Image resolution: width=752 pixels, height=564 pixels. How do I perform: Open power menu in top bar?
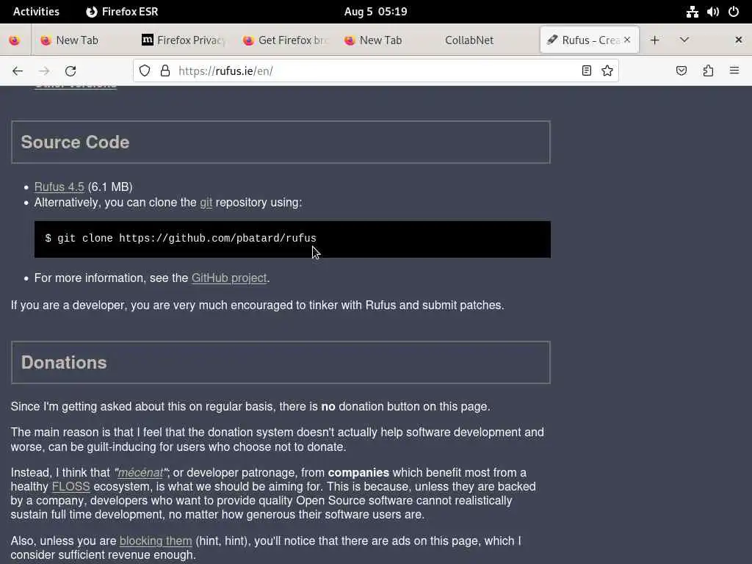click(734, 12)
